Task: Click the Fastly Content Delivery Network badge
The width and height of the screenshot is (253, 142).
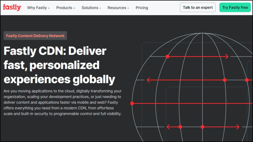Action: pyautogui.click(x=35, y=36)
